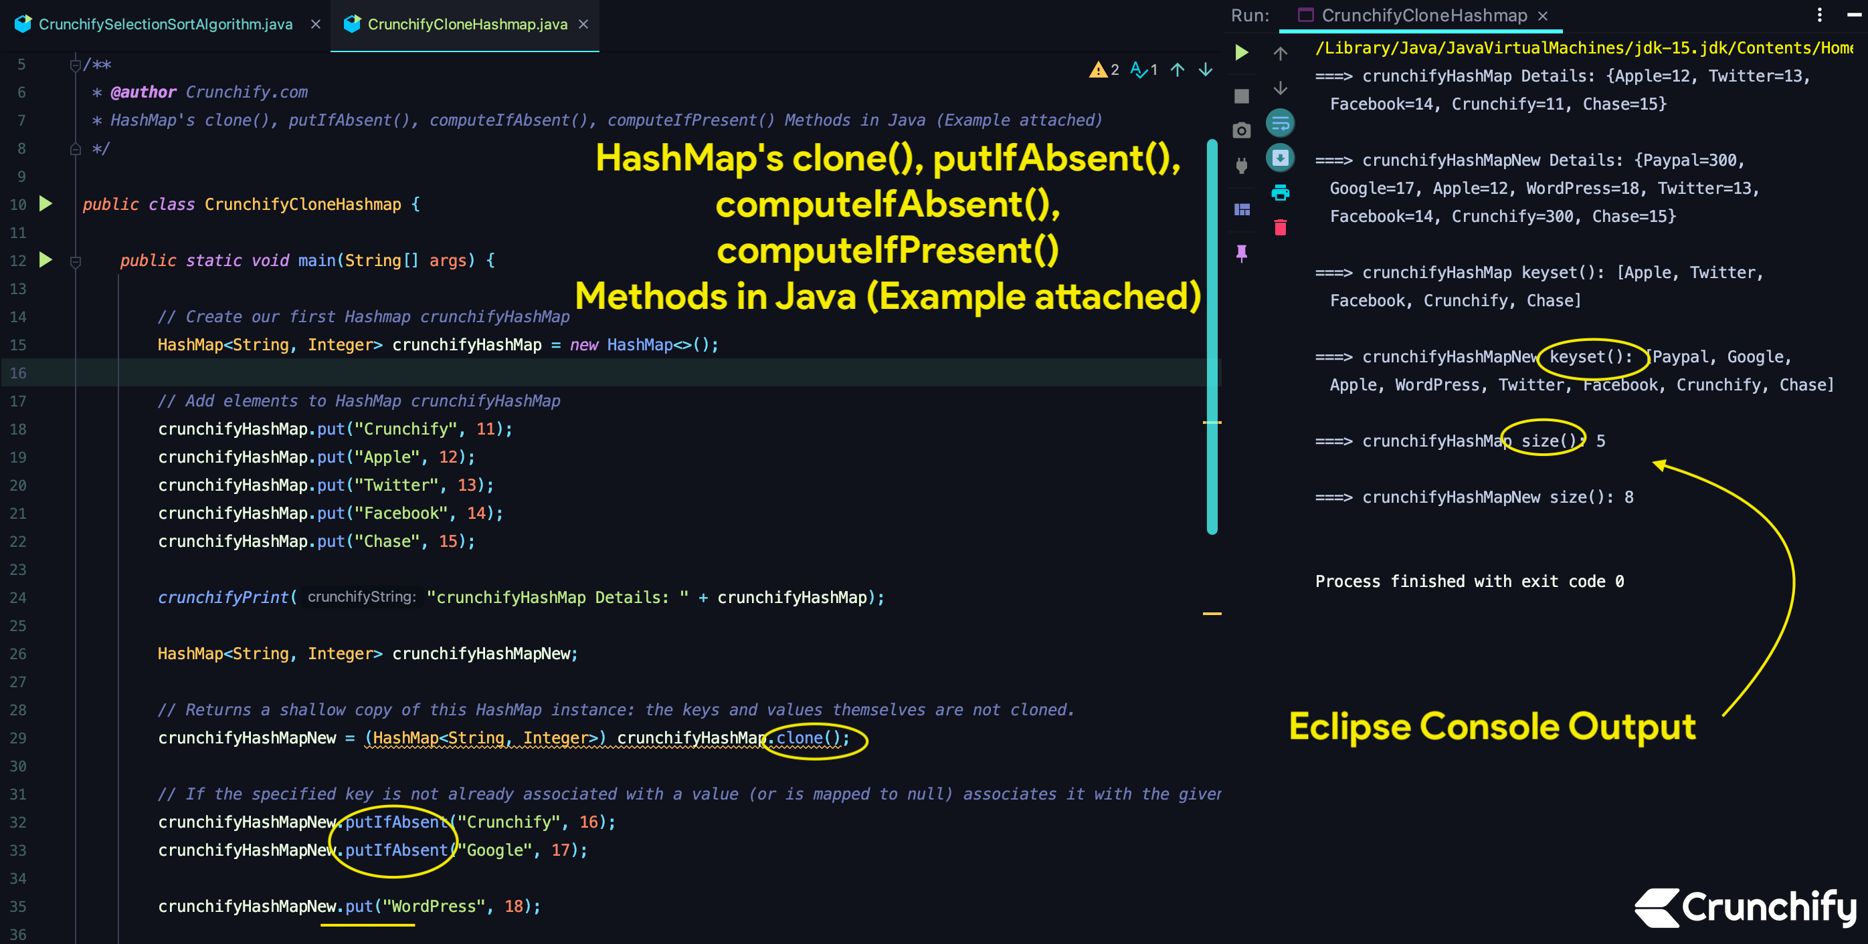
Task: Open the three-dot options menu
Action: [1819, 15]
